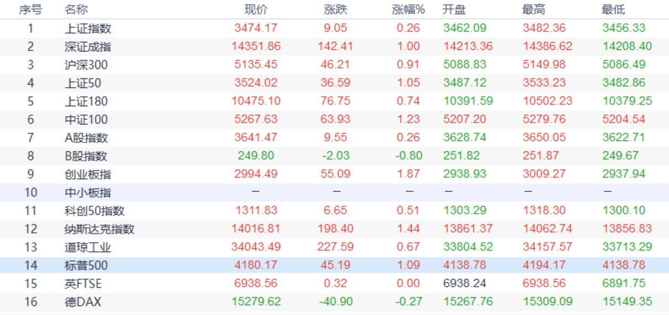Select the 中证100 row name
The width and height of the screenshot is (669, 315).
(86, 119)
